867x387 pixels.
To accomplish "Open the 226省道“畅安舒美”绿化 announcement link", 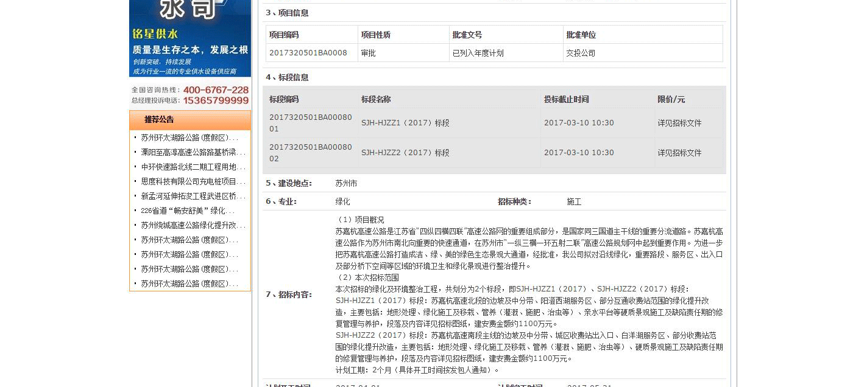I will [187, 211].
